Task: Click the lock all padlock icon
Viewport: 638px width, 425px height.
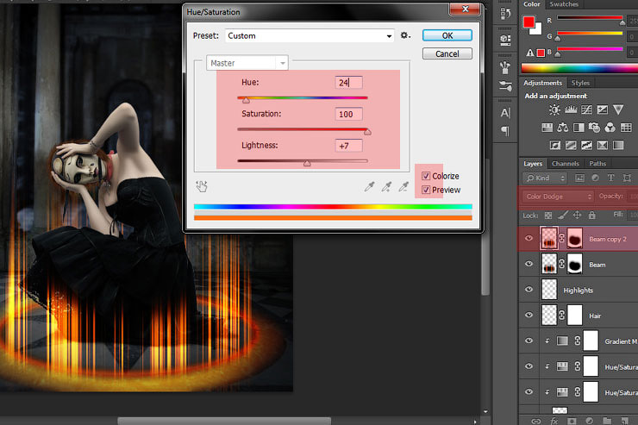Action: pos(591,215)
